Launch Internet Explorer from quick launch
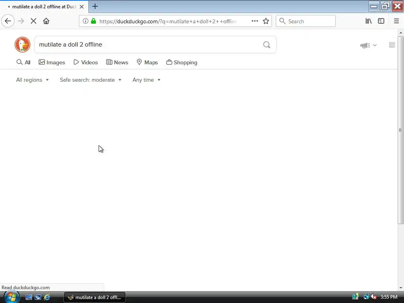The width and height of the screenshot is (404, 303). [47, 297]
